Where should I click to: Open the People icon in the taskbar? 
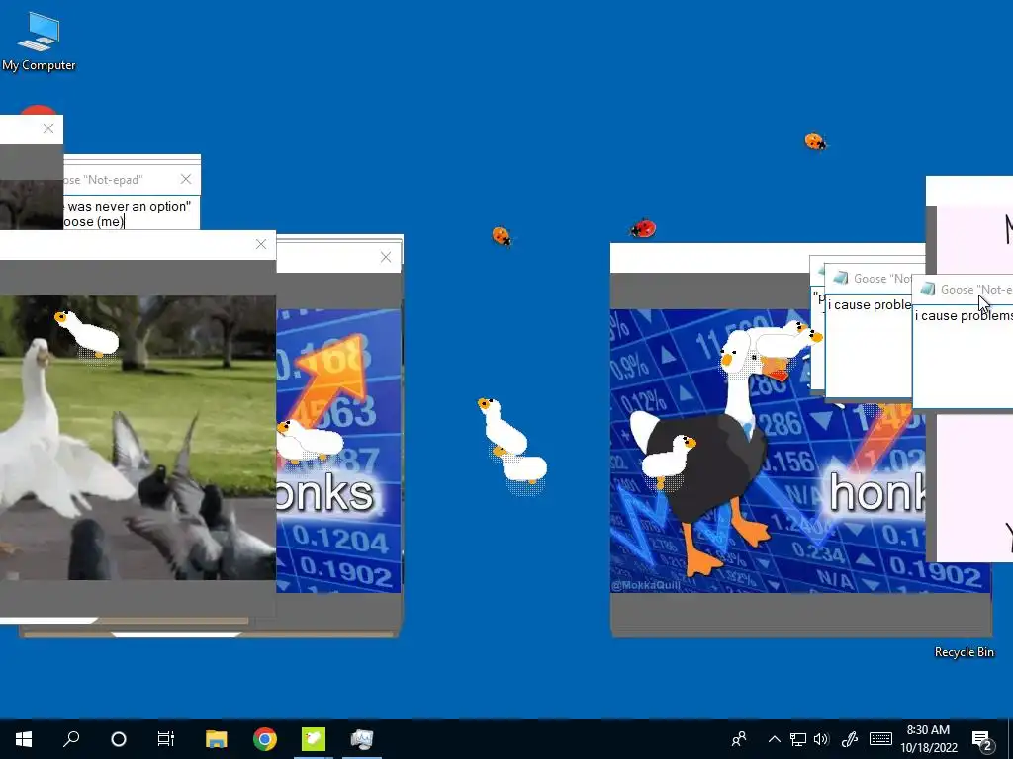coord(739,739)
